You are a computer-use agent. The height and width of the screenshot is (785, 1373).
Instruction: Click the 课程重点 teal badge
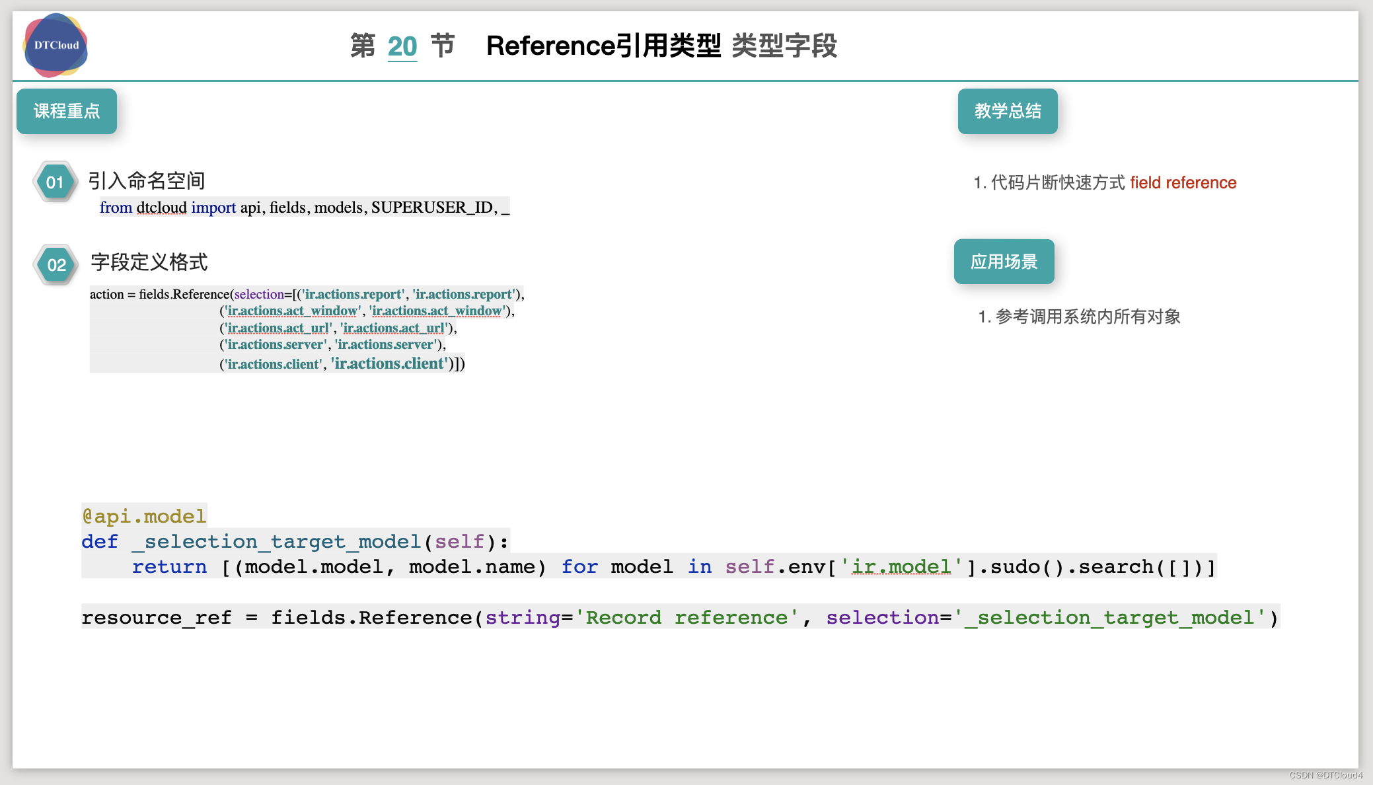pos(66,112)
